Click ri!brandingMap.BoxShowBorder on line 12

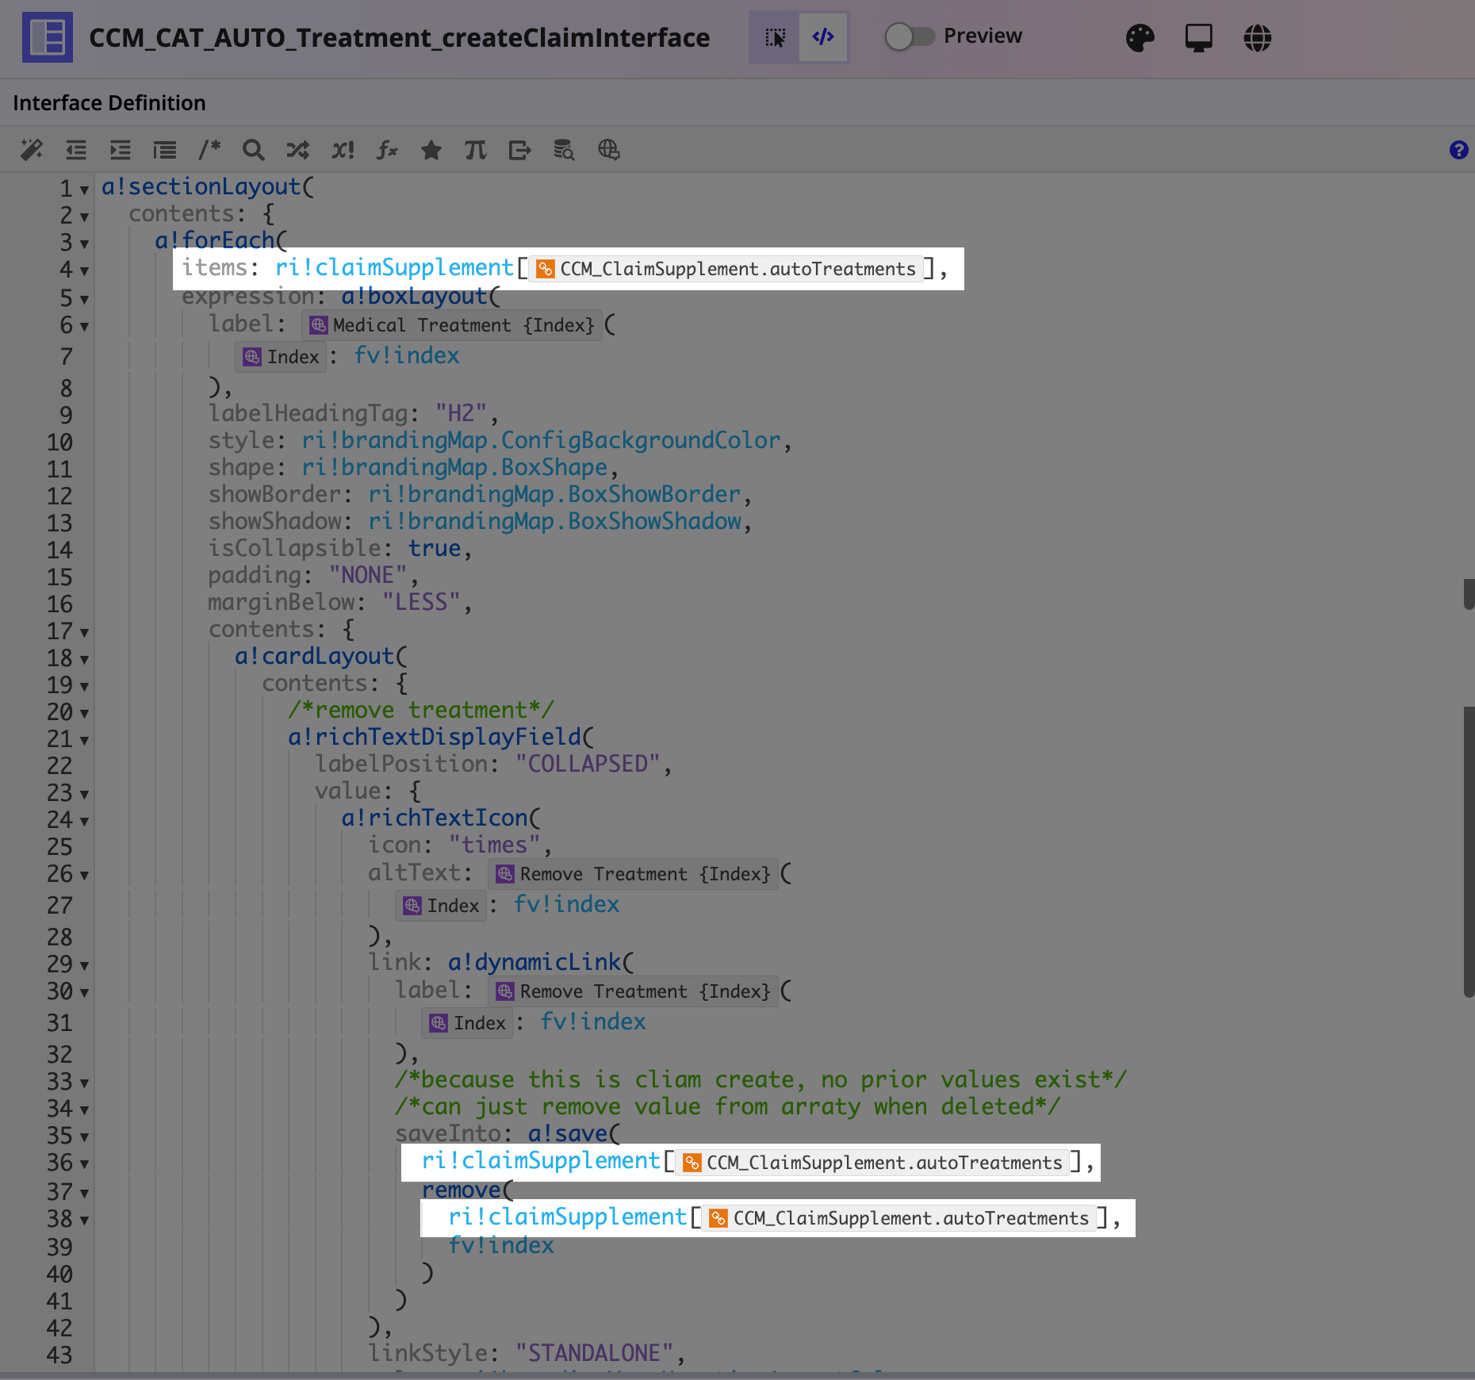point(554,494)
